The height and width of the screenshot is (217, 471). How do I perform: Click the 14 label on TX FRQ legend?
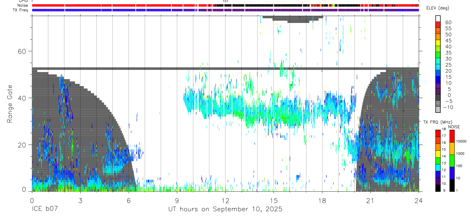click(x=443, y=157)
